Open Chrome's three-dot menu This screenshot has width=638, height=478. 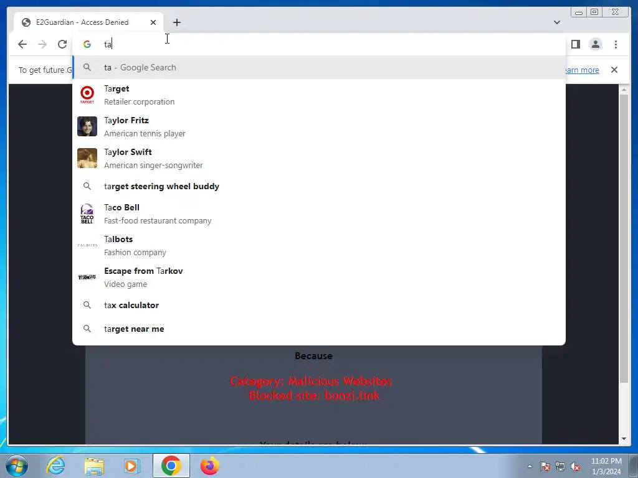tap(616, 44)
